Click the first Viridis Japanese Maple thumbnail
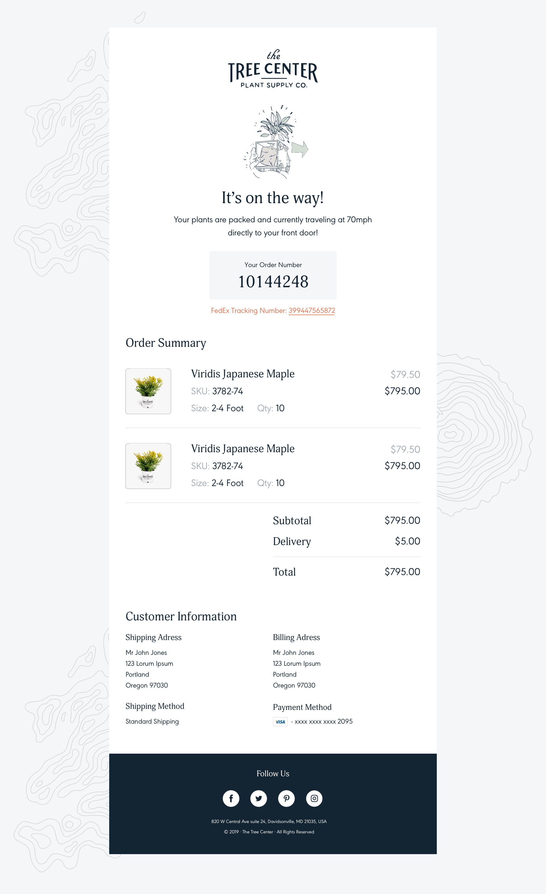Viewport: 546px width, 894px height. tap(148, 391)
